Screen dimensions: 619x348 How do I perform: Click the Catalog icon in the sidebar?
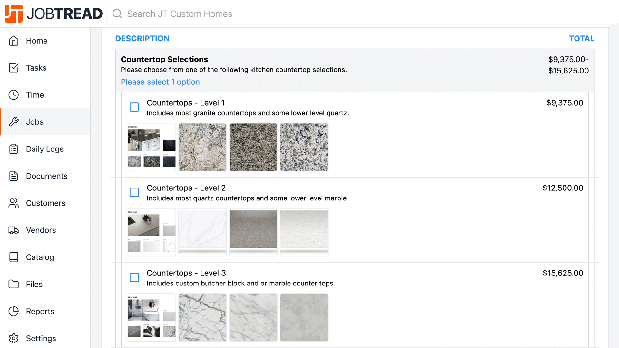click(14, 257)
